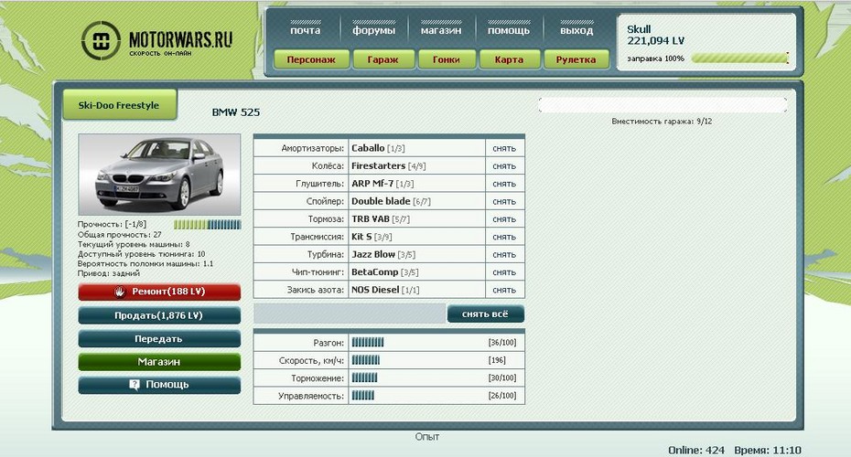851x457 pixels.
Task: Click the Double blade part name
Action: 381,201
